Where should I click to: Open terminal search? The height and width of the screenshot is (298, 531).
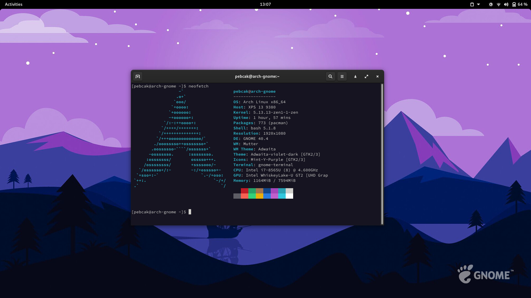click(330, 76)
